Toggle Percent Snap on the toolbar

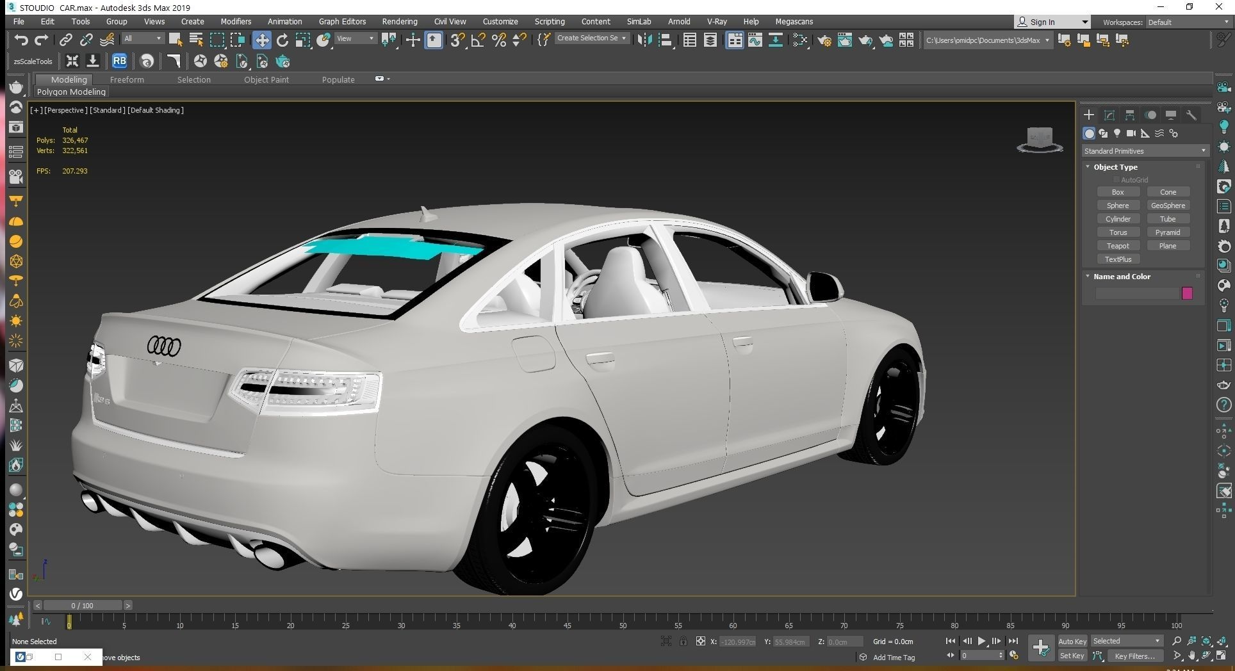499,40
